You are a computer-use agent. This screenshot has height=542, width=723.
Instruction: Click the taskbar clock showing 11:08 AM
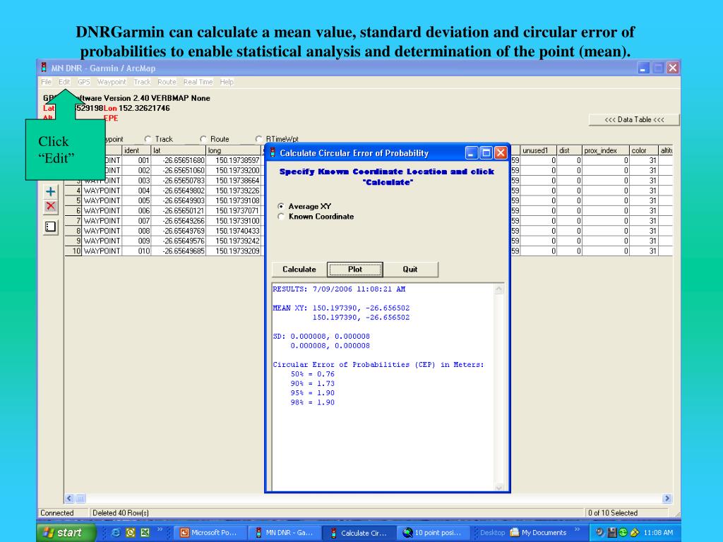coord(658,532)
